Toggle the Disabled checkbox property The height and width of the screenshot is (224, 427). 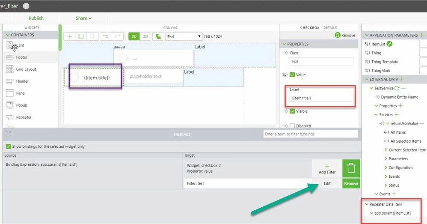pyautogui.click(x=292, y=126)
